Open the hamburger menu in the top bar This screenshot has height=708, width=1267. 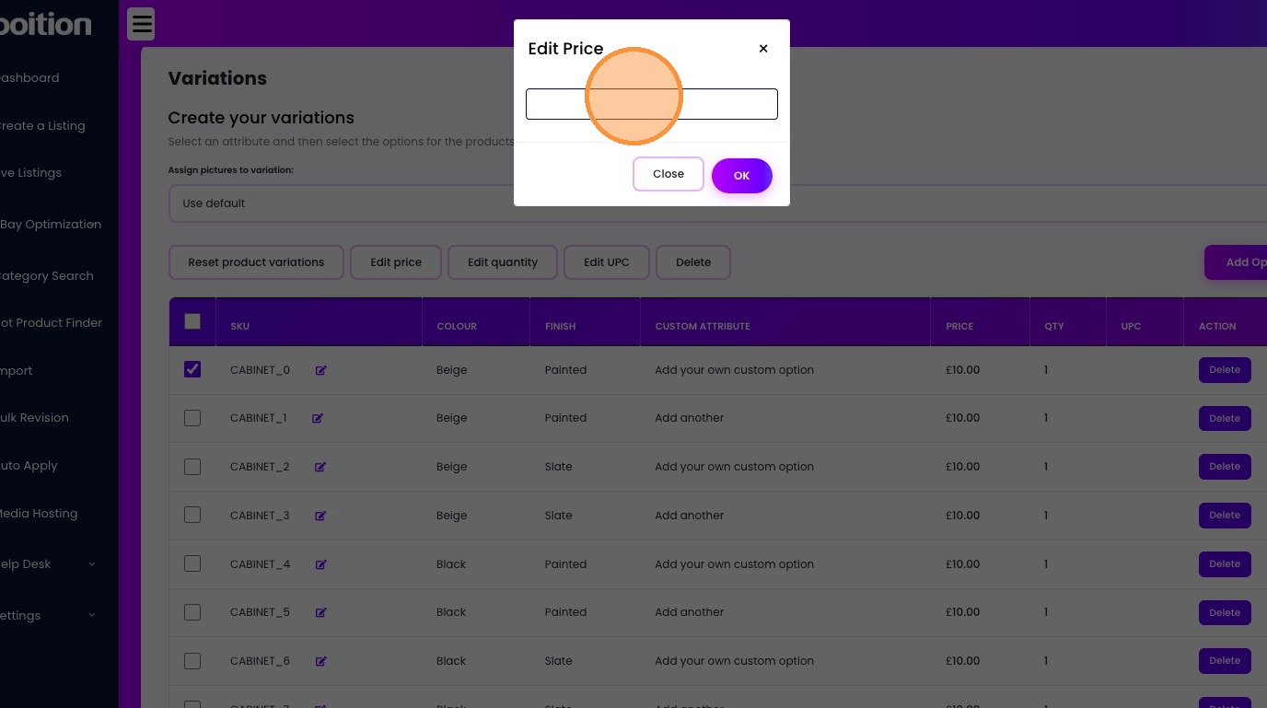141,25
